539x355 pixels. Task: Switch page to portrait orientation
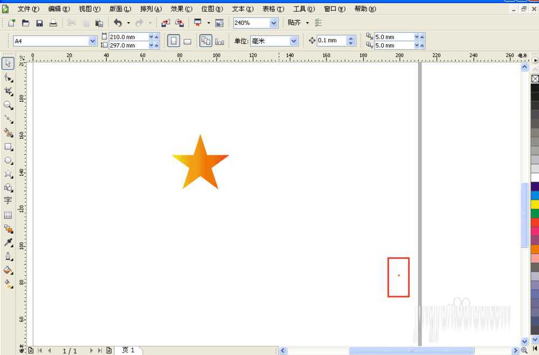tap(174, 41)
